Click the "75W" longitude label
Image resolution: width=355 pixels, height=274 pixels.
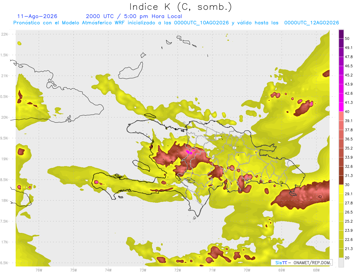[x=74, y=270]
